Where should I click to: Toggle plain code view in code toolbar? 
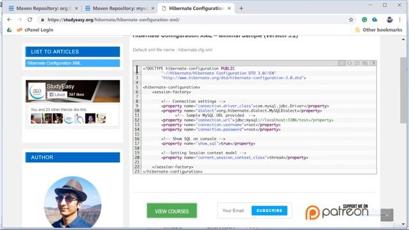[x=350, y=63]
